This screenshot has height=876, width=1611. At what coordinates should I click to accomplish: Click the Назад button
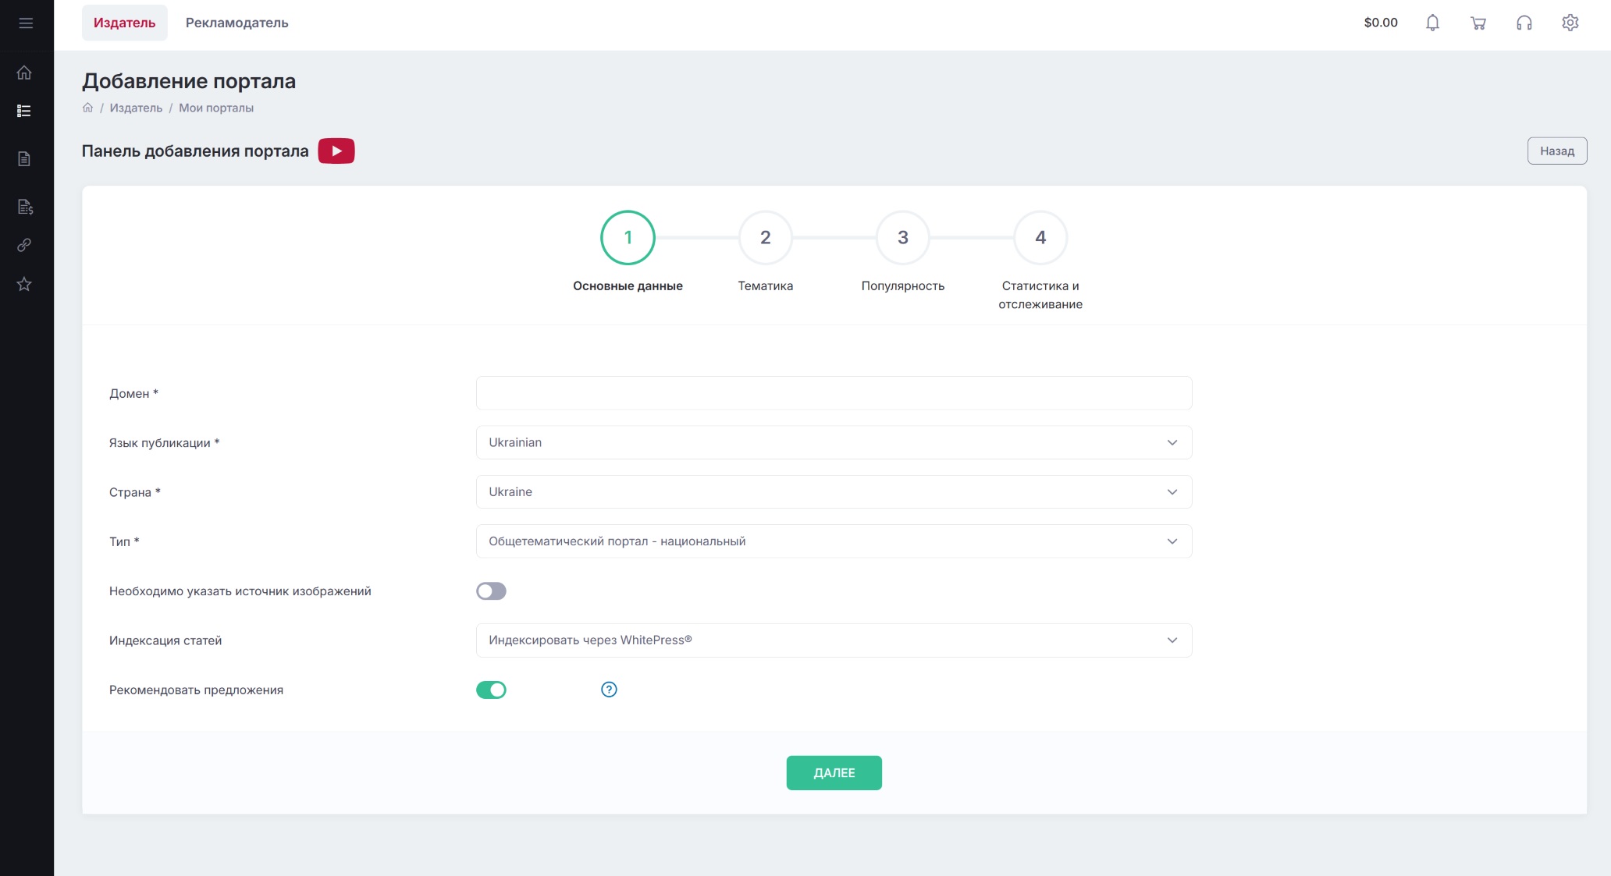pyautogui.click(x=1557, y=151)
